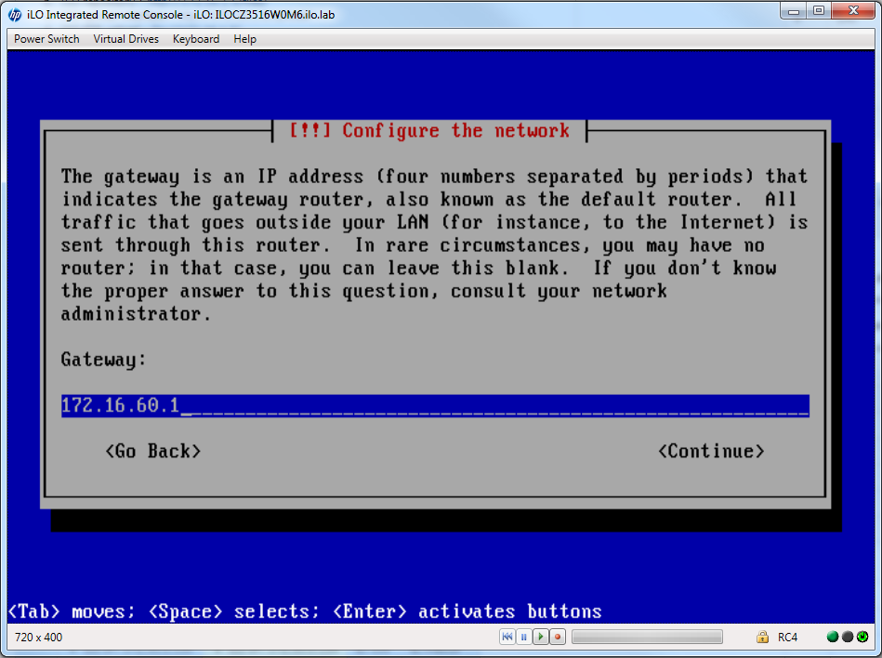Click the red record button
Viewport: 882px width, 658px height.
click(558, 637)
